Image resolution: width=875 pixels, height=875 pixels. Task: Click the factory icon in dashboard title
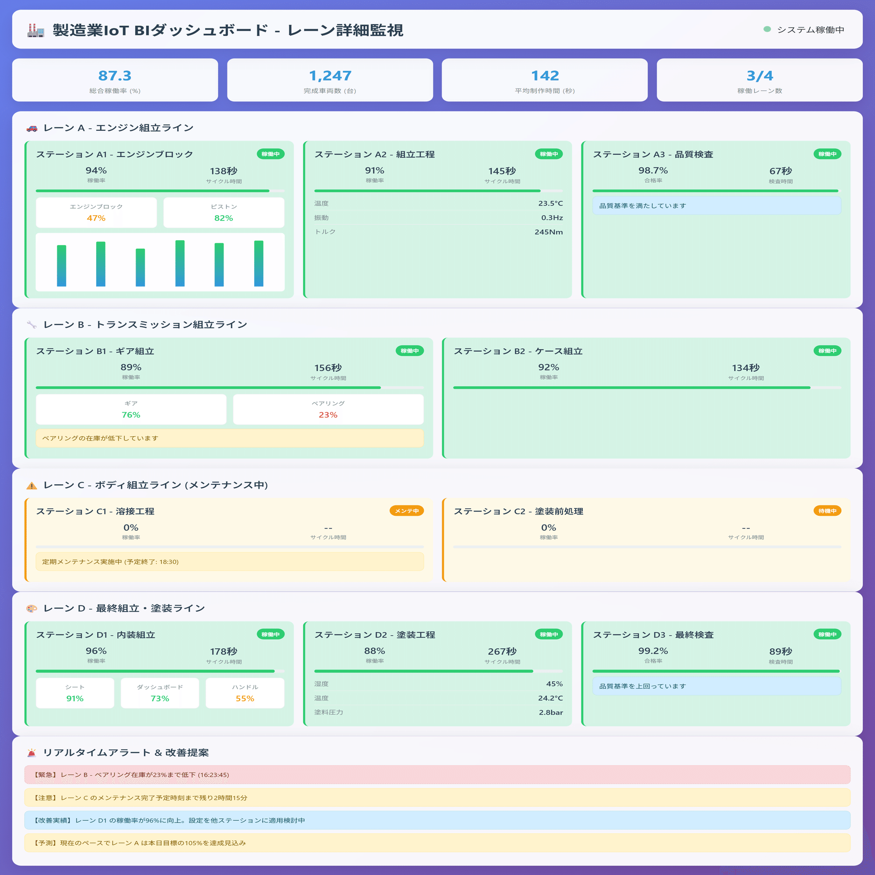pos(36,31)
